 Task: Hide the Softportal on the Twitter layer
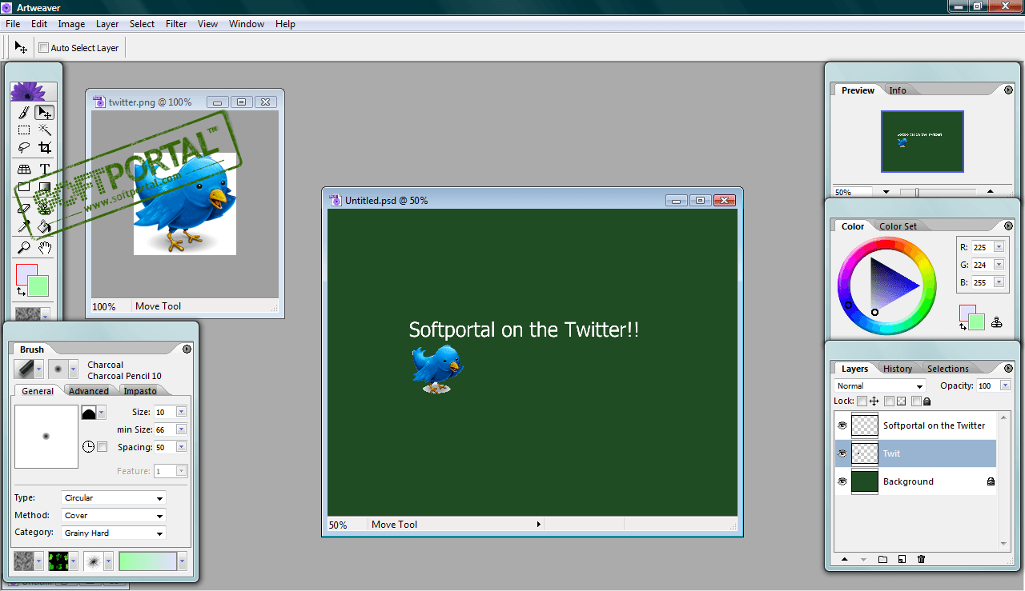click(x=842, y=425)
